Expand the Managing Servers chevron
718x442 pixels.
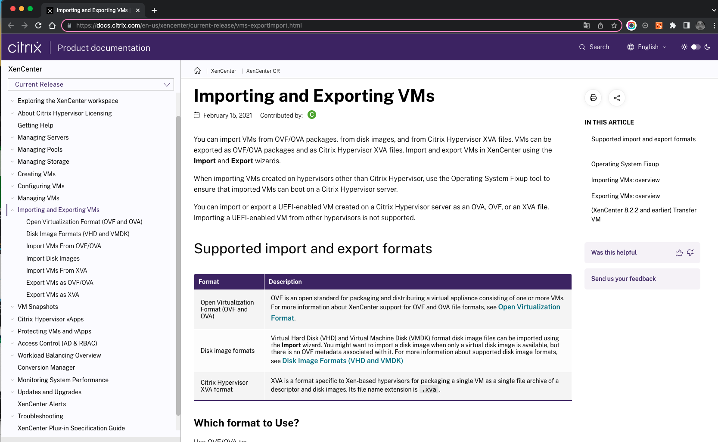point(12,137)
